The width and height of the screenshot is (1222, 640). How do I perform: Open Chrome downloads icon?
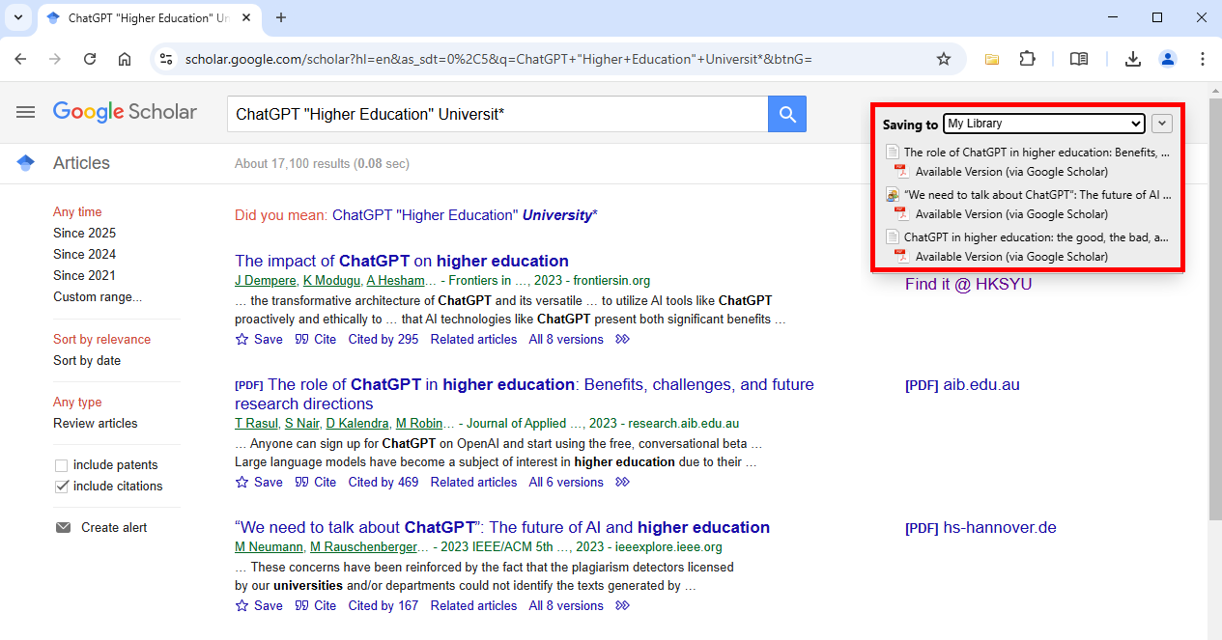pos(1133,59)
